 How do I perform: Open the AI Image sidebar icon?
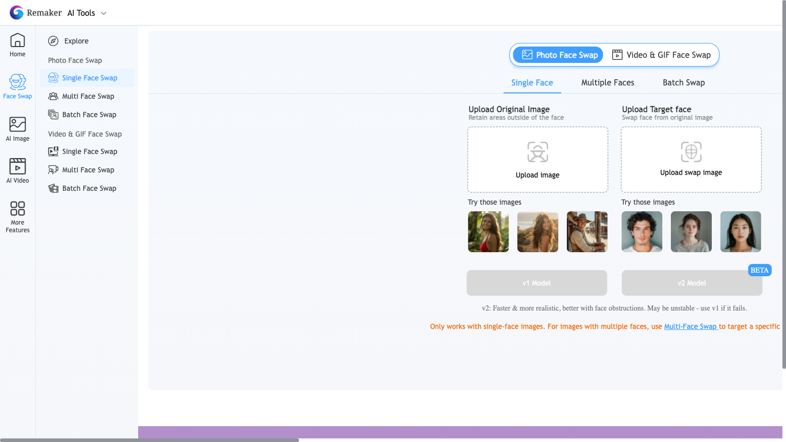pos(17,129)
